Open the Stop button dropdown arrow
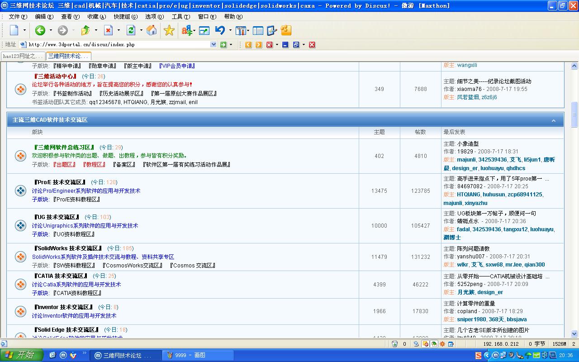Image resolution: width=579 pixels, height=362 pixels. (119, 30)
